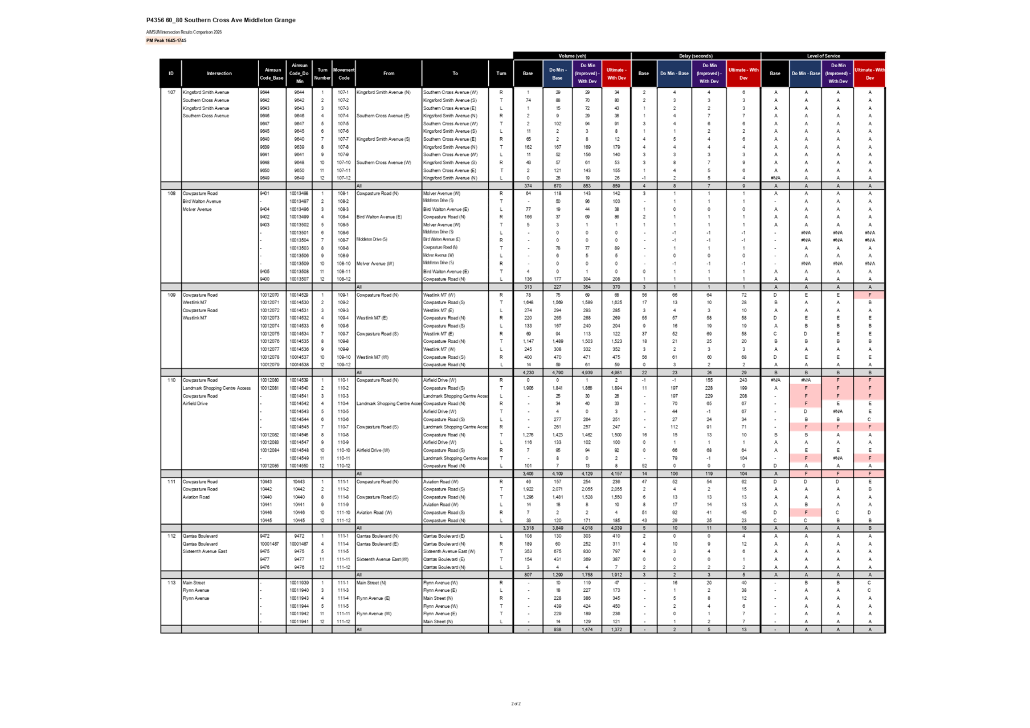The width and height of the screenshot is (1030, 728).
Task: Click movement code '107-12'
Action: point(343,178)
